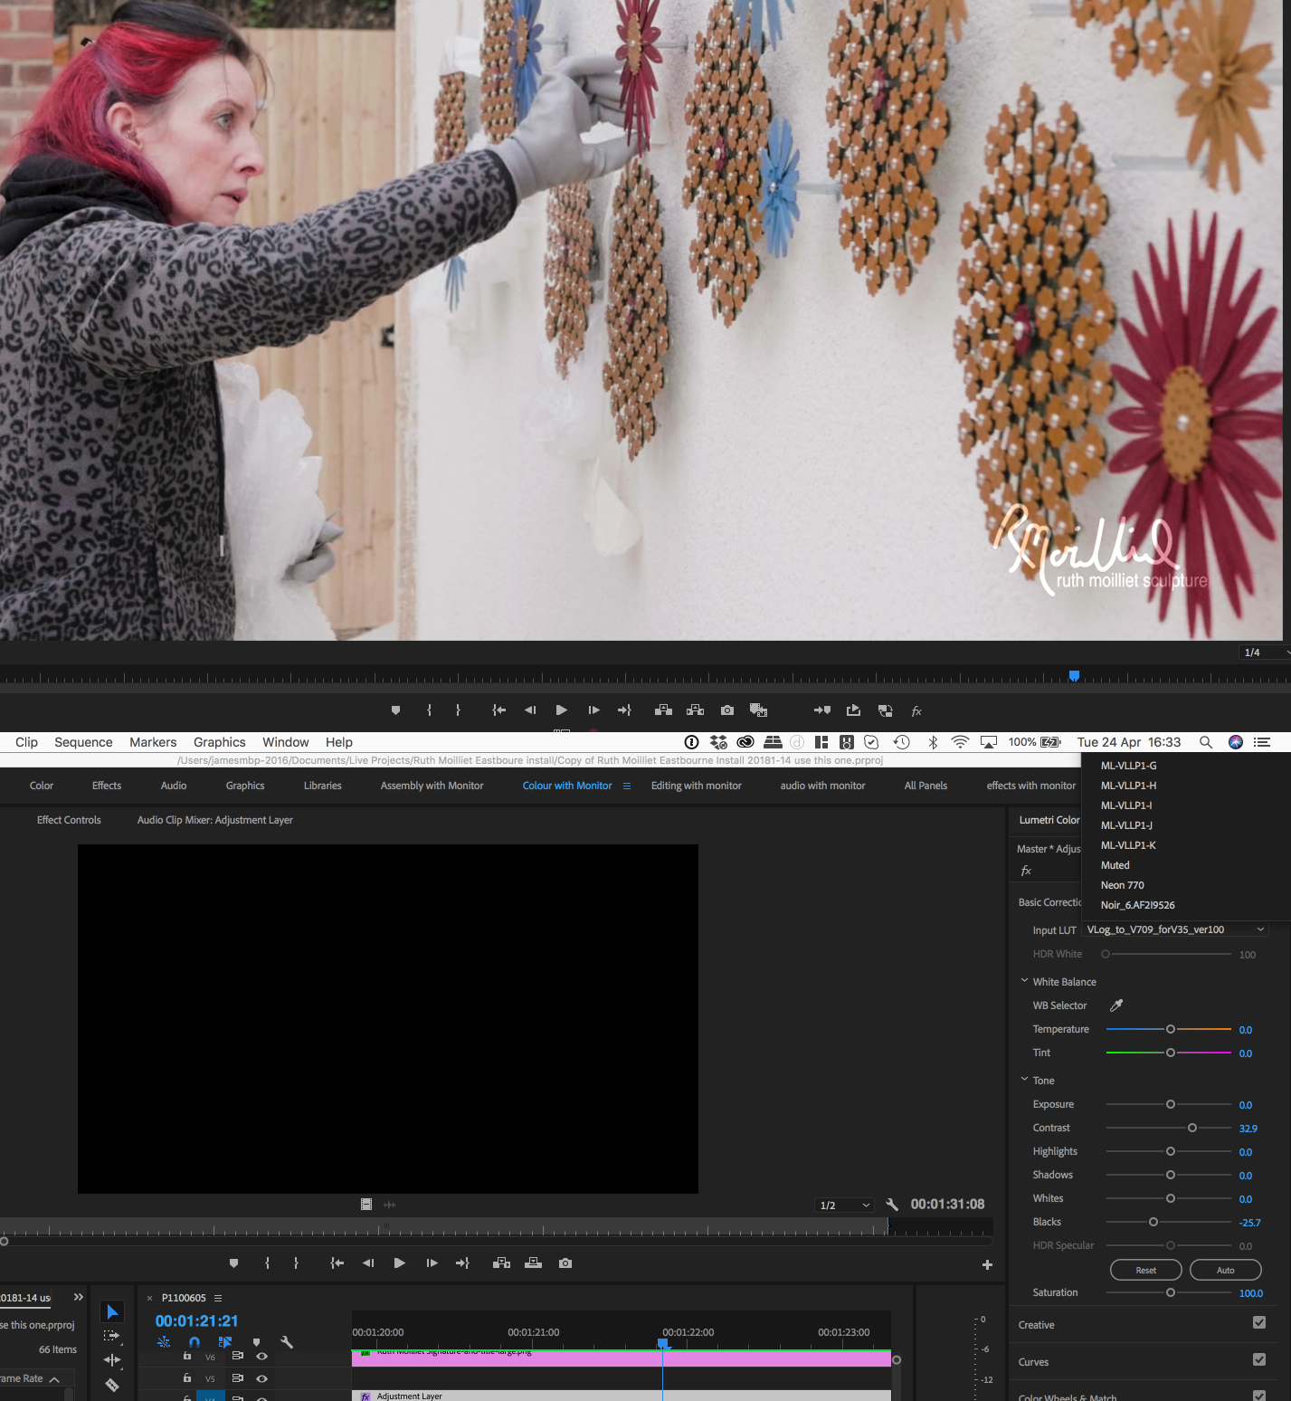Open Source monitor settings wrench
Screen dimensions: 1291x1401
(x=892, y=1205)
